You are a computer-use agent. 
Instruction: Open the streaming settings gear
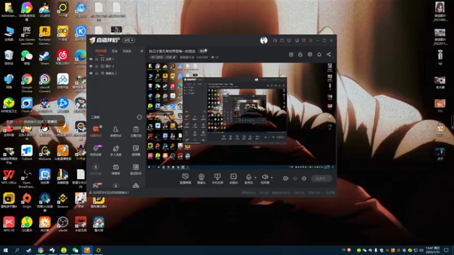click(304, 178)
